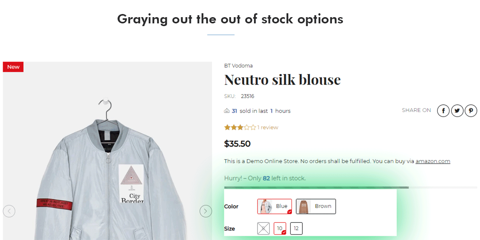Screen dimensions: 480x240
Task: Click the sold-count basket icon
Action: pyautogui.click(x=227, y=111)
